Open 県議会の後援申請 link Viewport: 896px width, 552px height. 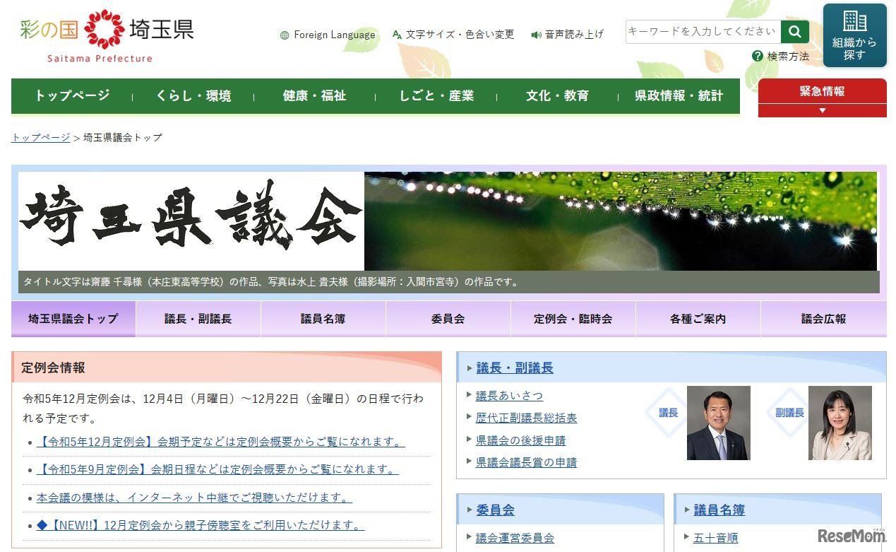(520, 440)
